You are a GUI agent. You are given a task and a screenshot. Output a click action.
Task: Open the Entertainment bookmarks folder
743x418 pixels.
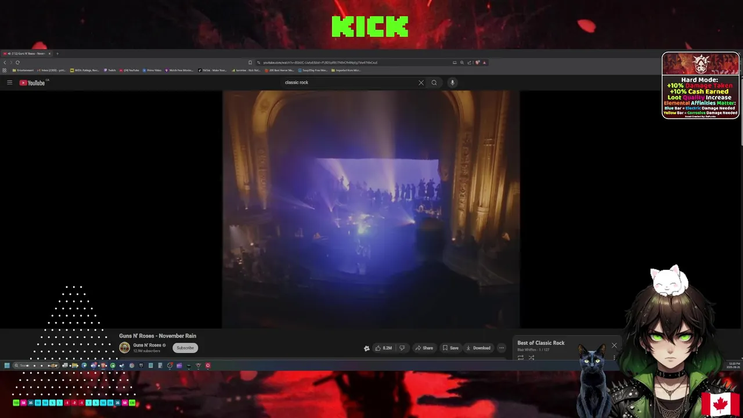point(23,70)
